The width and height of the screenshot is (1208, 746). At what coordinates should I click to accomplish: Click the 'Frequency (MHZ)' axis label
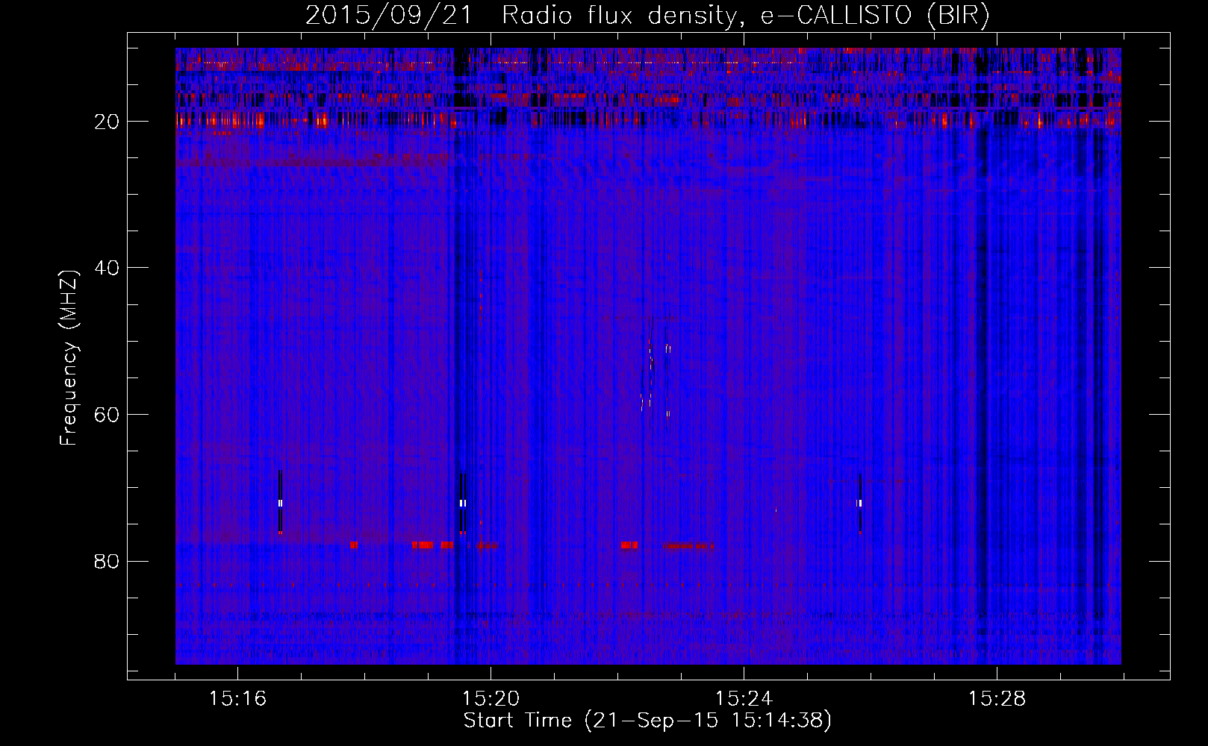[x=68, y=358]
